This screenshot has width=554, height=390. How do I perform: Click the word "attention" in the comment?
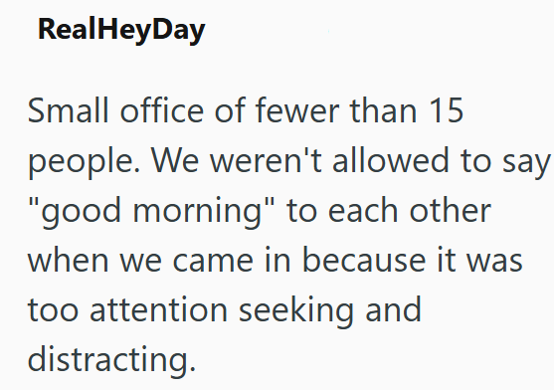158,309
